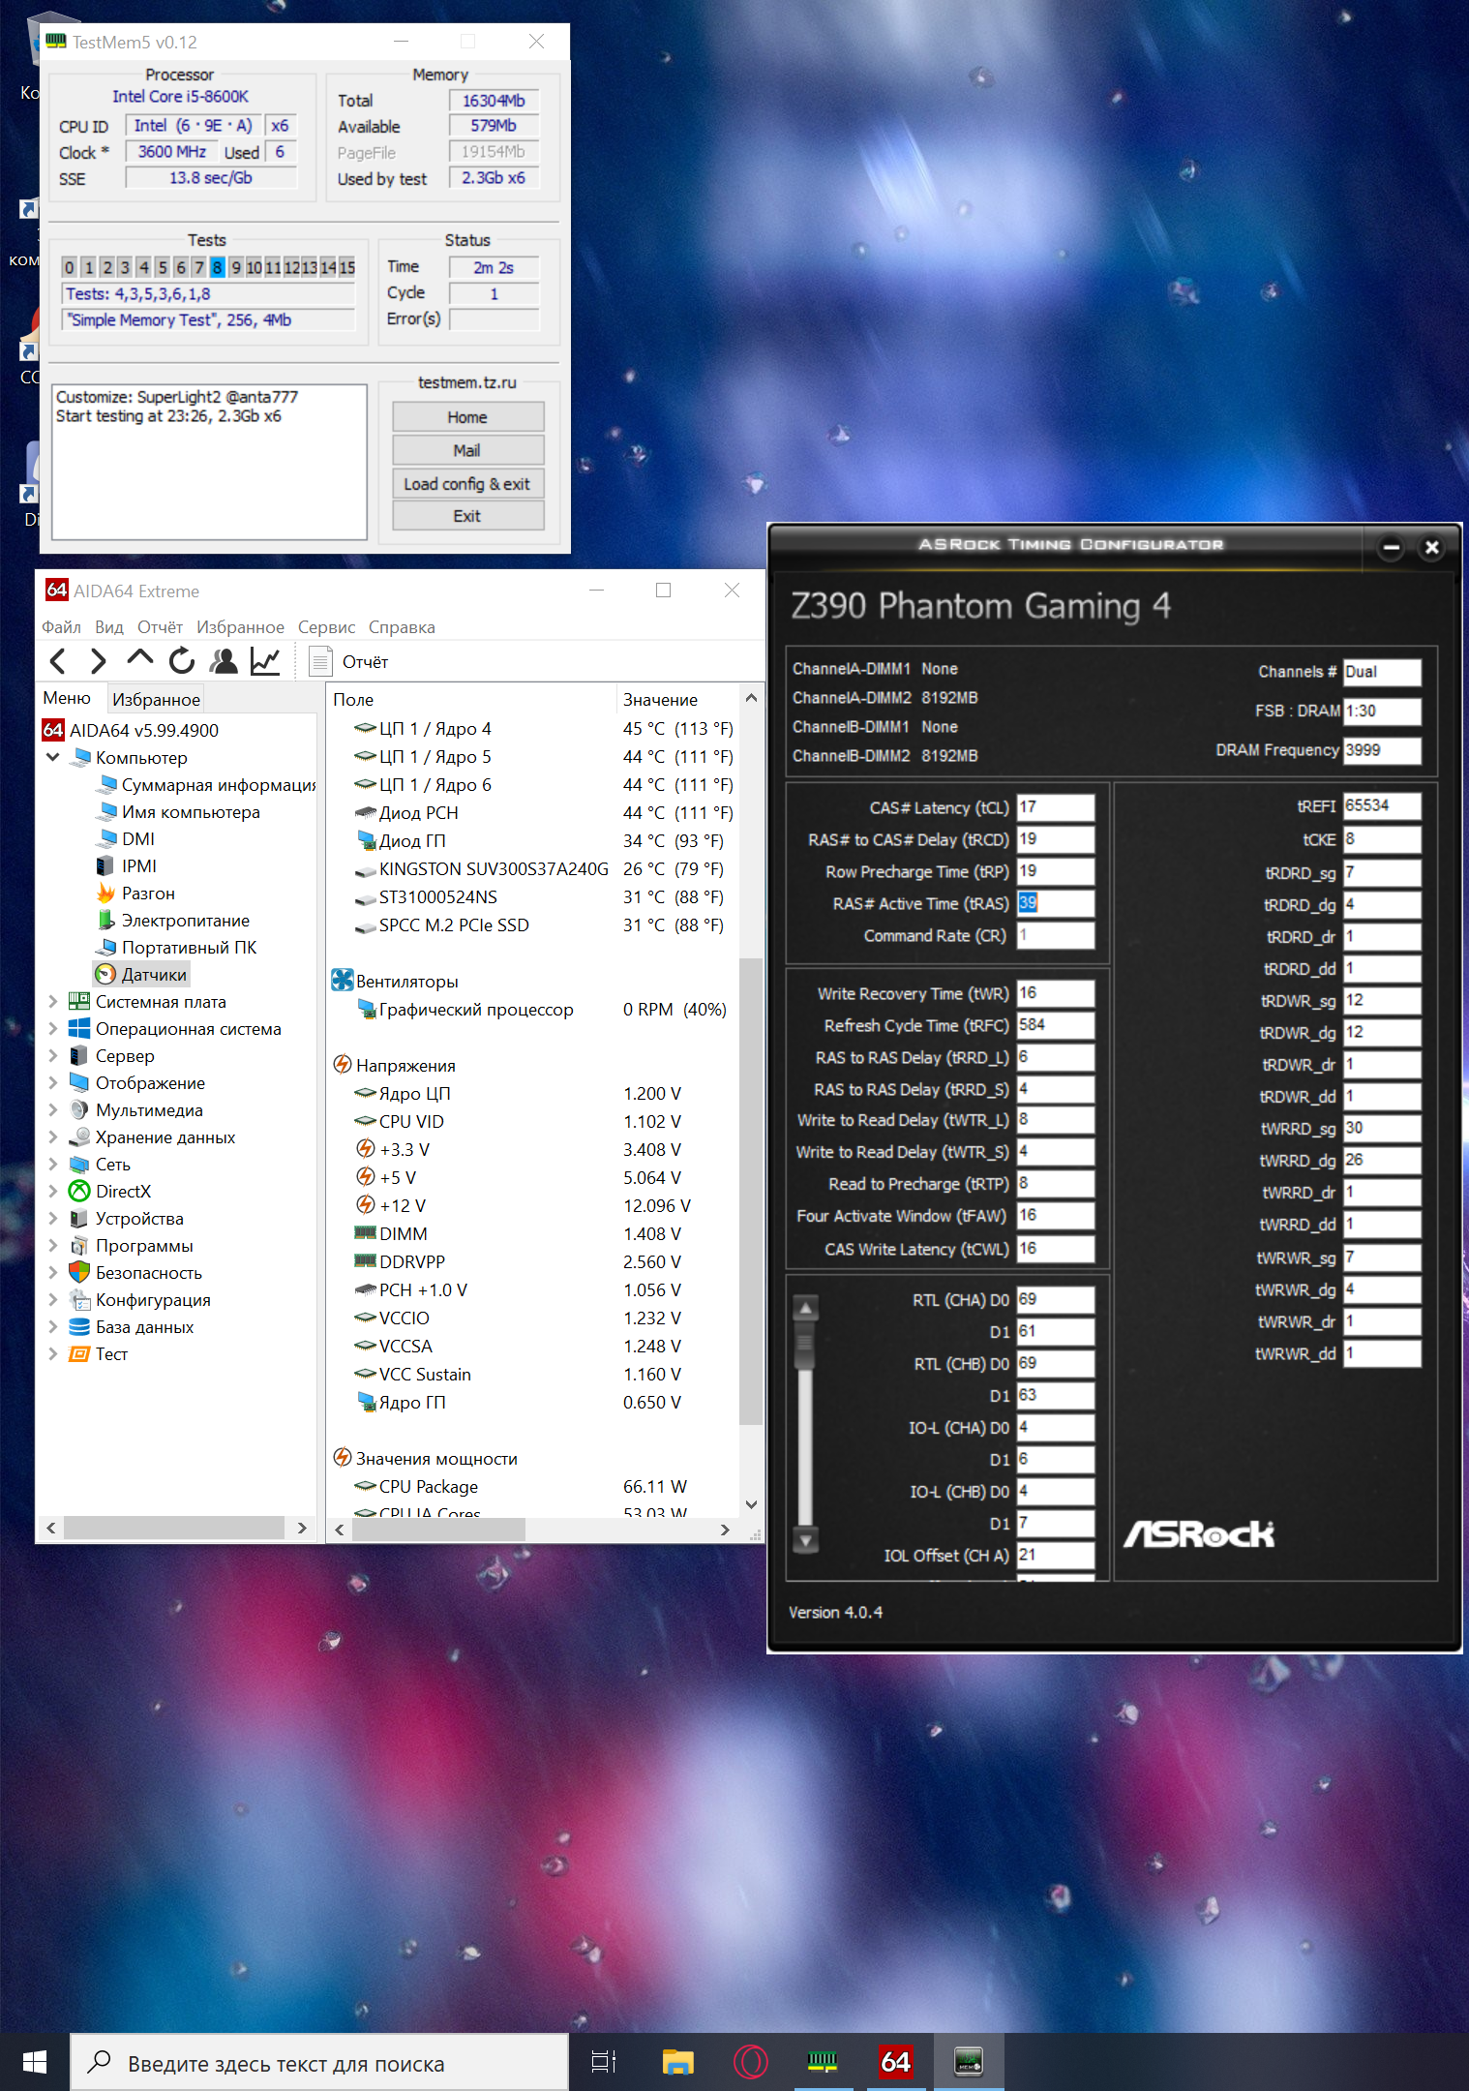Click the AIDA64 tree horizontal scrollbar
1469x2091 pixels.
coord(174,1528)
